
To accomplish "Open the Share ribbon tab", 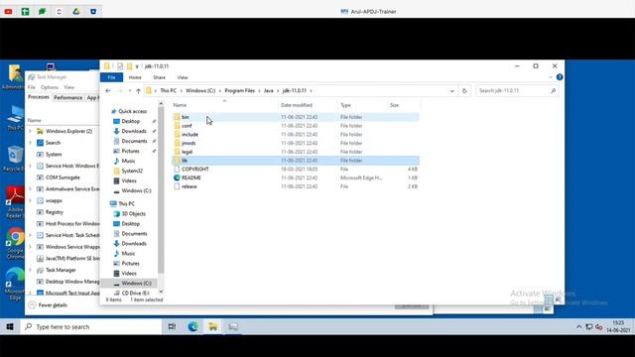I will click(x=159, y=77).
